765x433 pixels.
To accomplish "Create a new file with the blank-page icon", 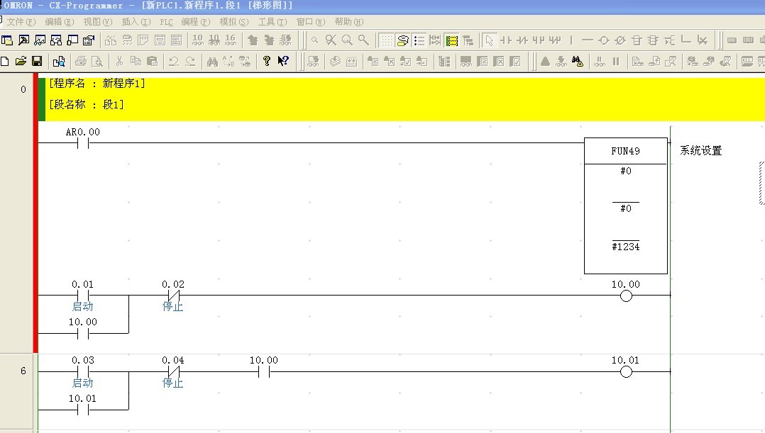I will 5,62.
